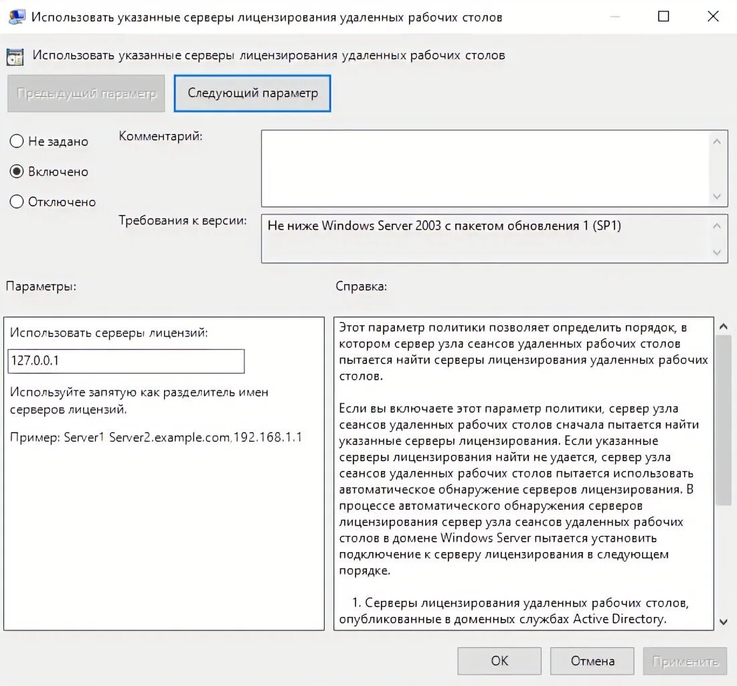Maximize the policy dialog window
Viewport: 737px width, 686px height.
[663, 17]
